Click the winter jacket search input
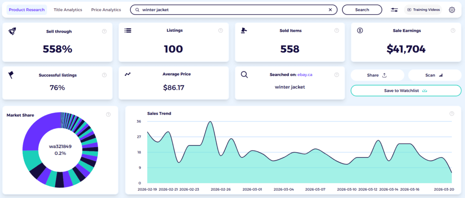Screen dimensions: 465x198 coord(232,10)
